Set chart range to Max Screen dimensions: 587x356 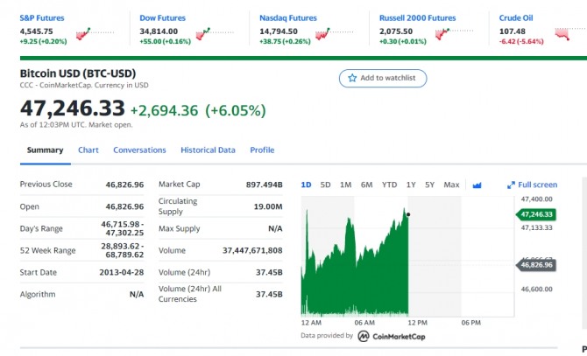(451, 185)
